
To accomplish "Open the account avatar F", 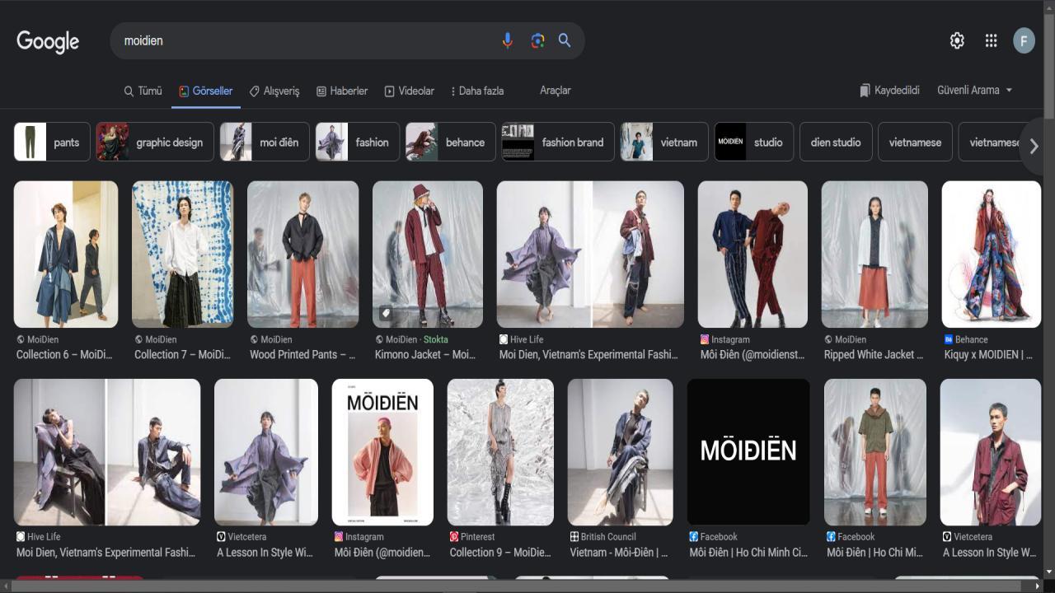I will click(1024, 40).
